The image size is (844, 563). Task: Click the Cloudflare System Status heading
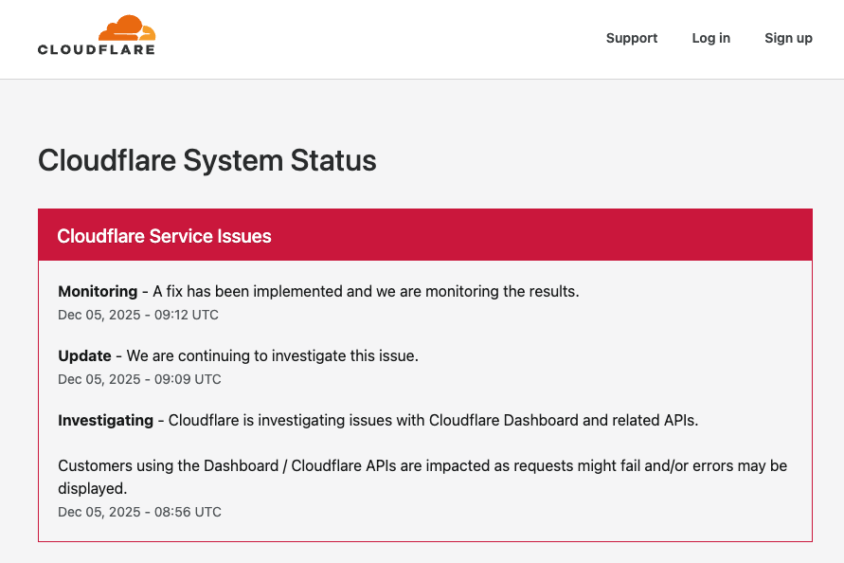tap(207, 160)
